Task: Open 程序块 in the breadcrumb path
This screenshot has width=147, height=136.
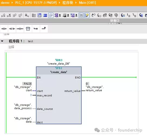Action: pyautogui.click(x=68, y=3)
